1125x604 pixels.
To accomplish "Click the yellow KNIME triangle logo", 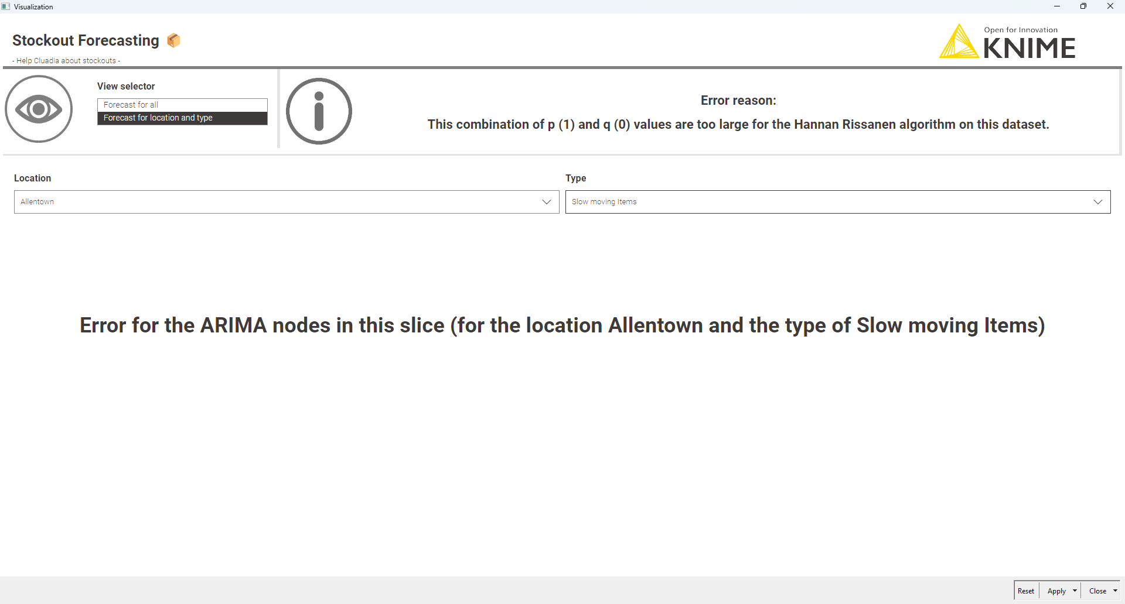I will 959,43.
